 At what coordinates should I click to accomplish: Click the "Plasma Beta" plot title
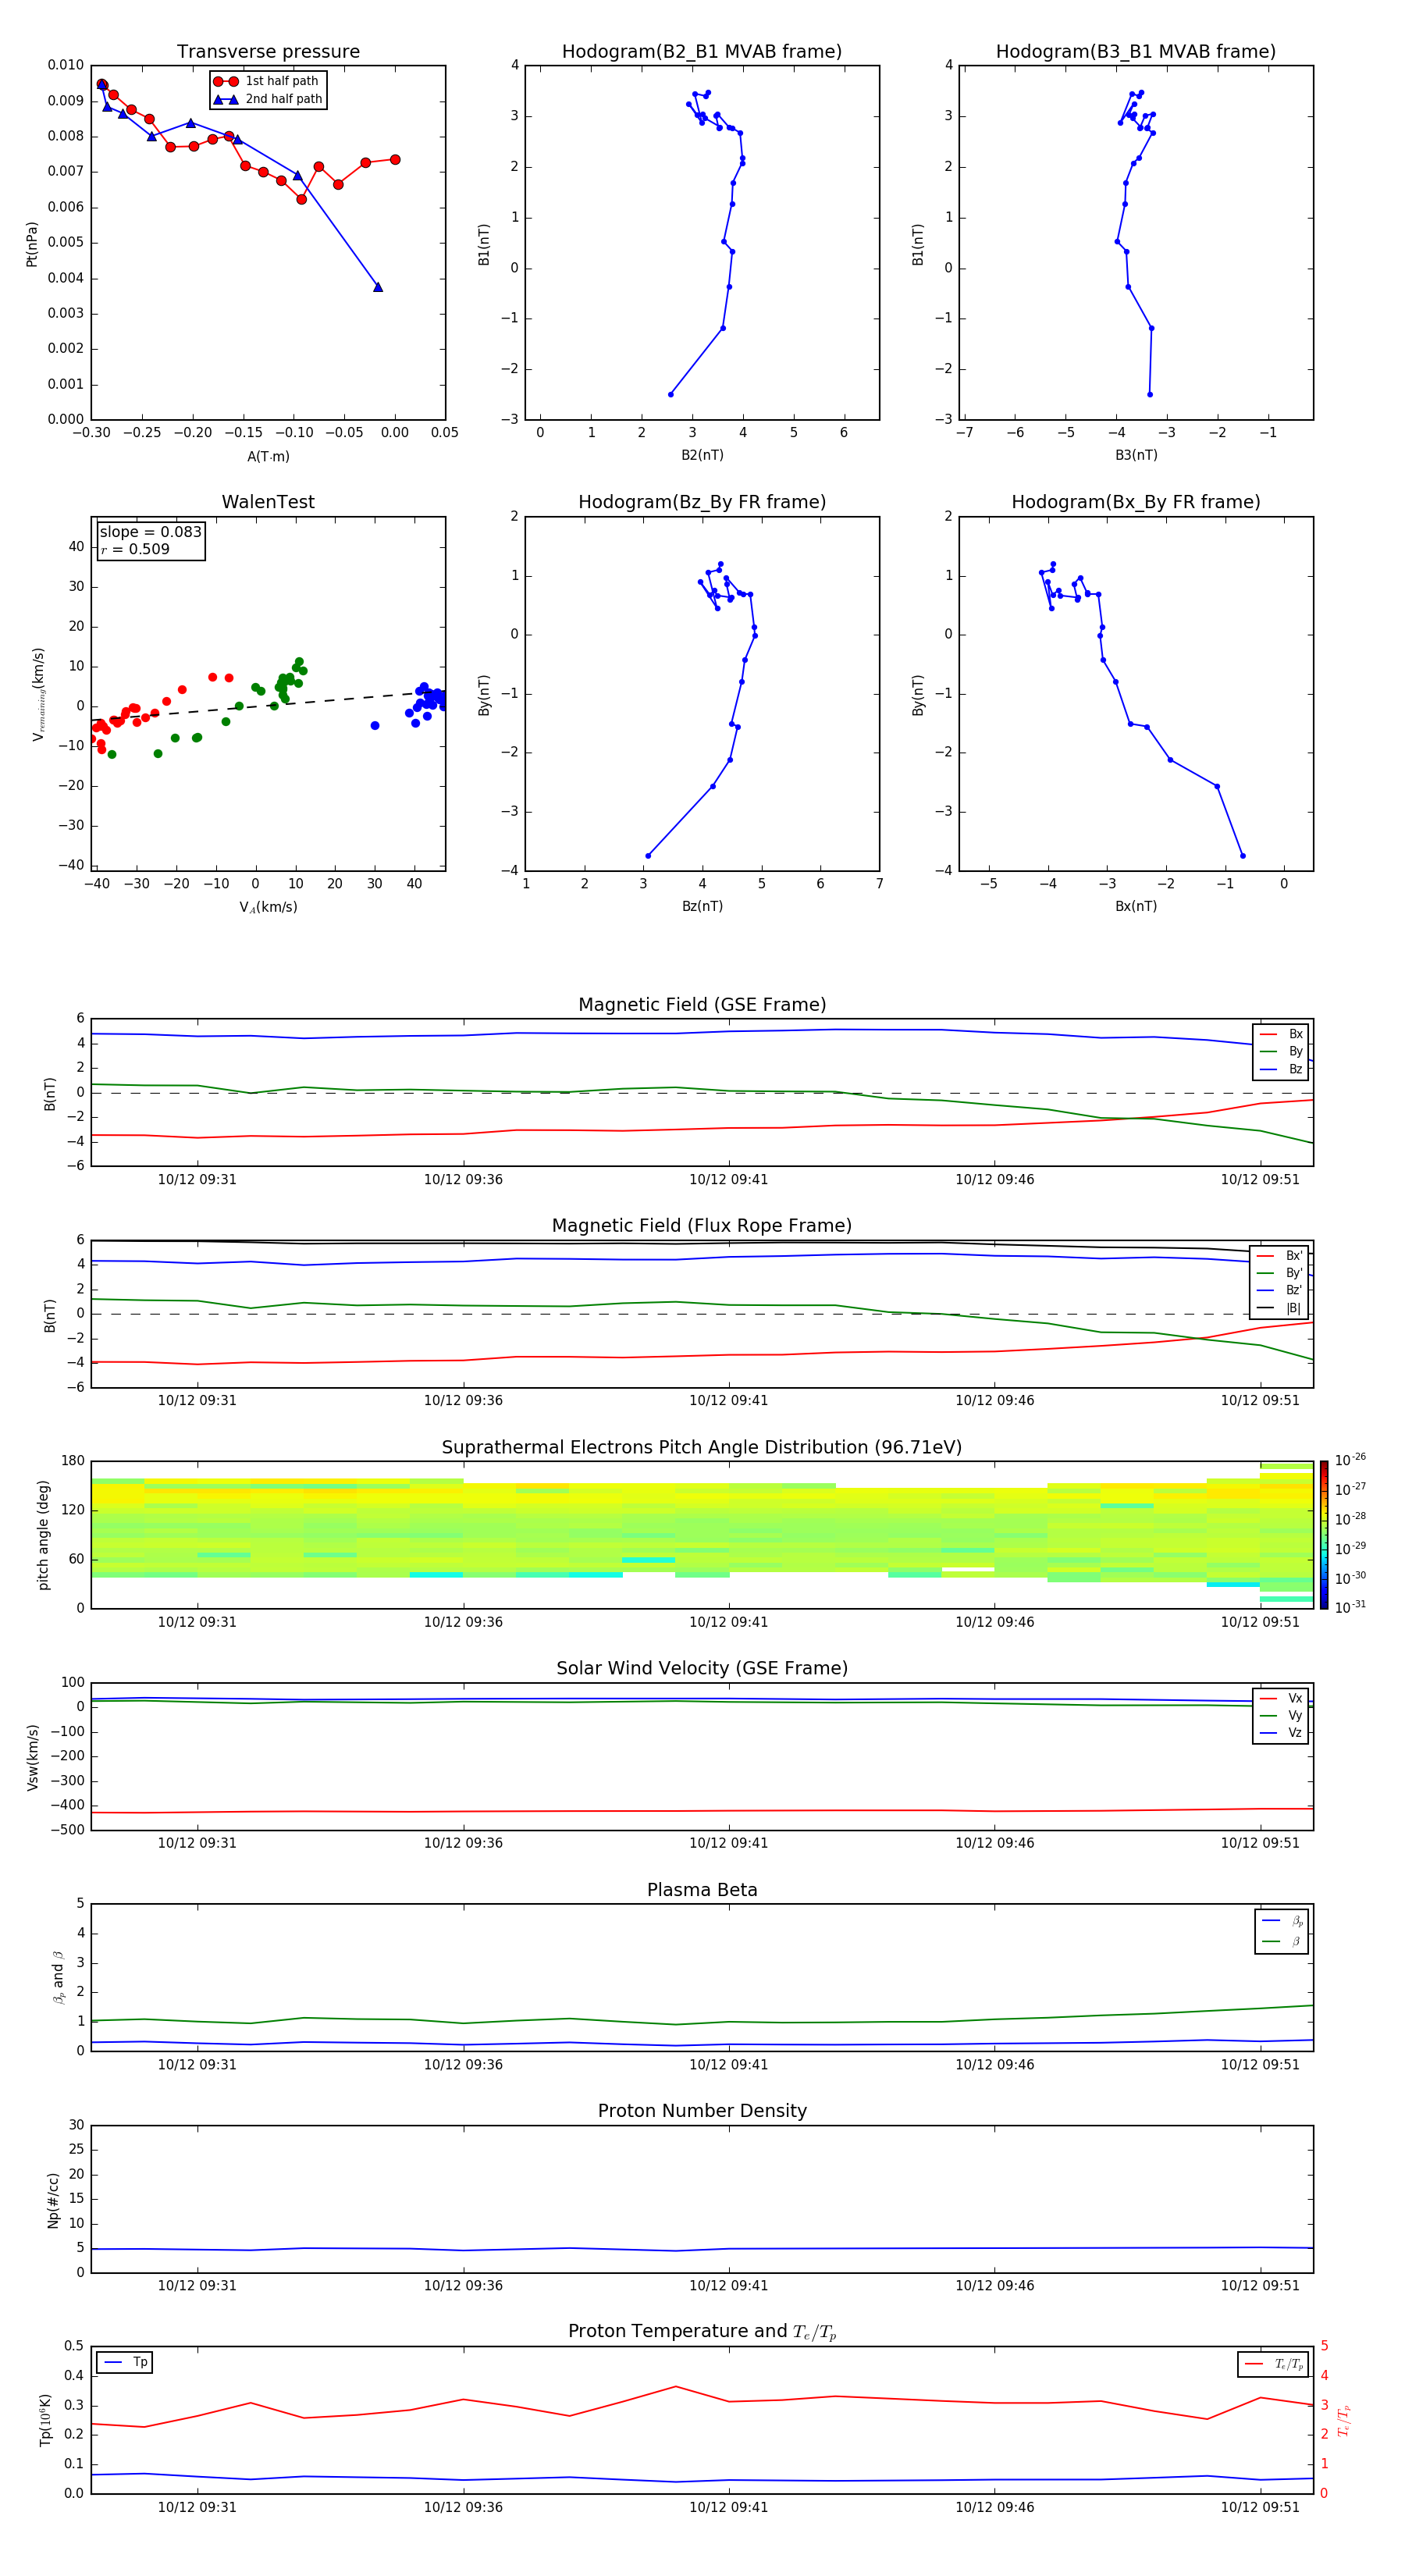[x=702, y=1890]
